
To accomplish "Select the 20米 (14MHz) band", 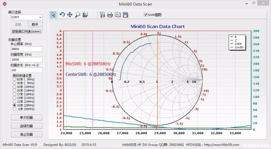I will click(14, 90).
